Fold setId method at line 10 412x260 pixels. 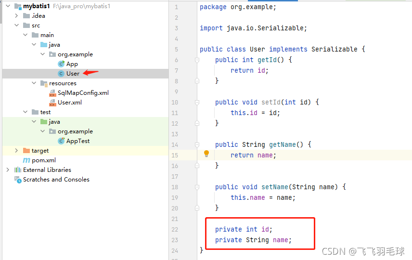point(197,103)
